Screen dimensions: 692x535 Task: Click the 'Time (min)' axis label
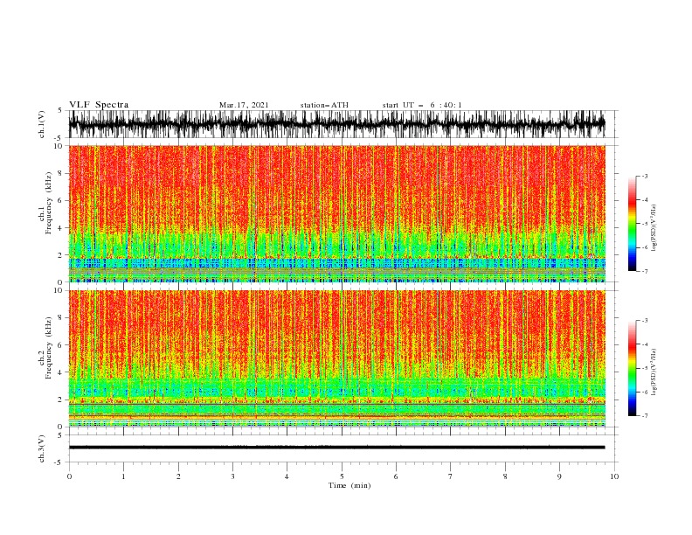(349, 485)
